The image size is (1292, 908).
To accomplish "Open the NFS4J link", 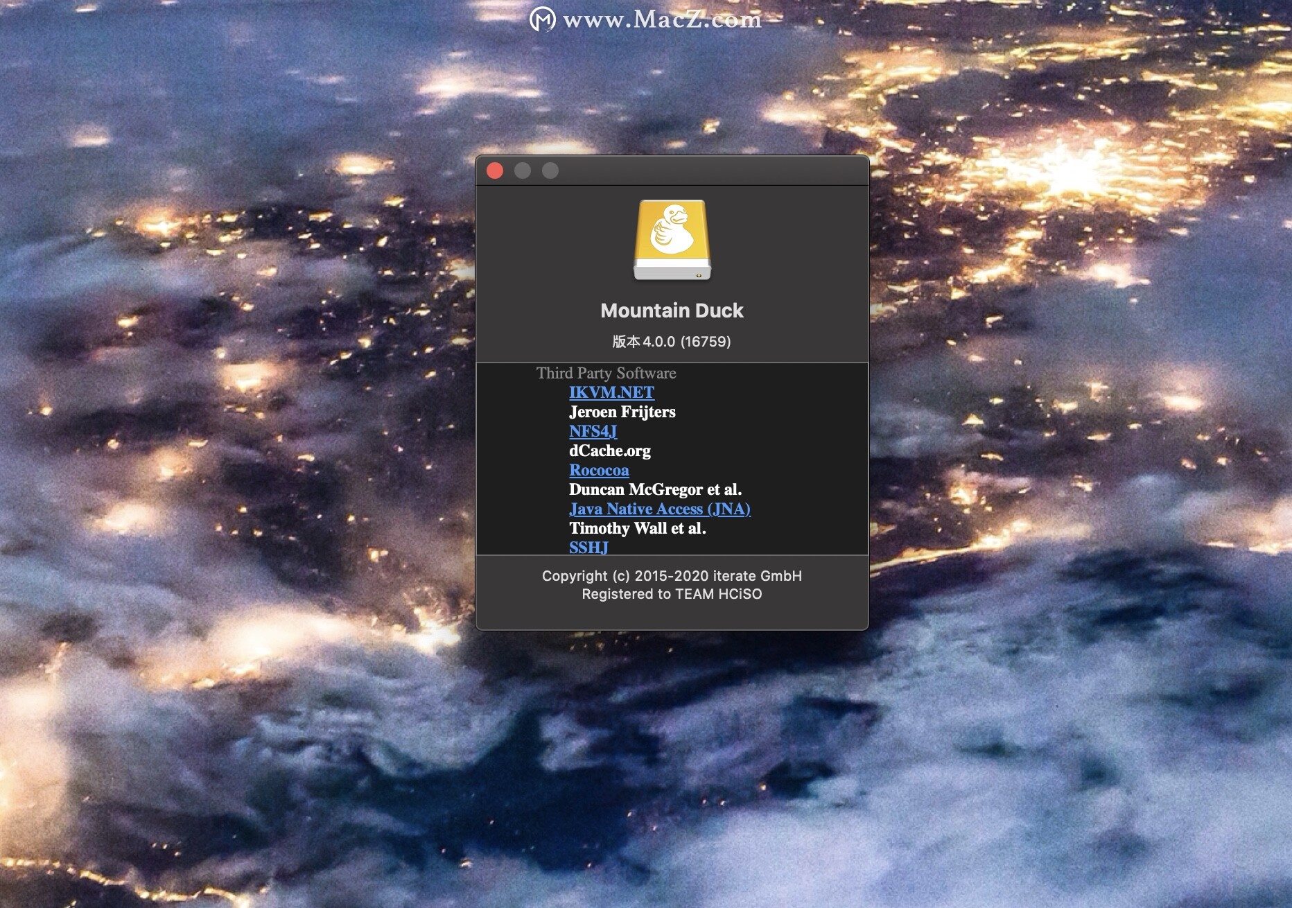I will click(593, 431).
